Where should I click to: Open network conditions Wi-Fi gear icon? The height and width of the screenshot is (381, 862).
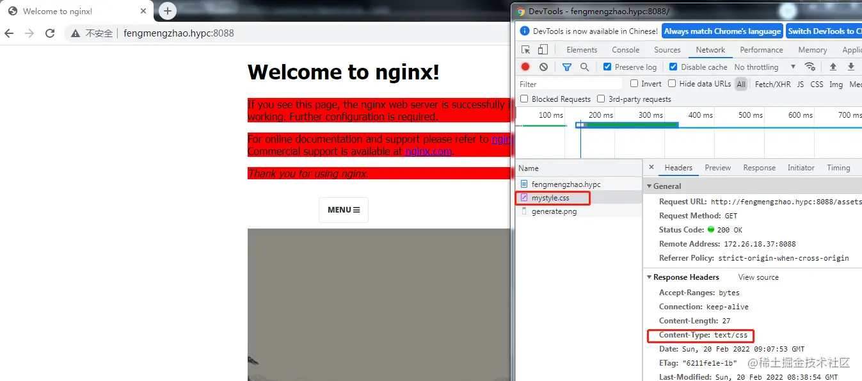(x=810, y=67)
